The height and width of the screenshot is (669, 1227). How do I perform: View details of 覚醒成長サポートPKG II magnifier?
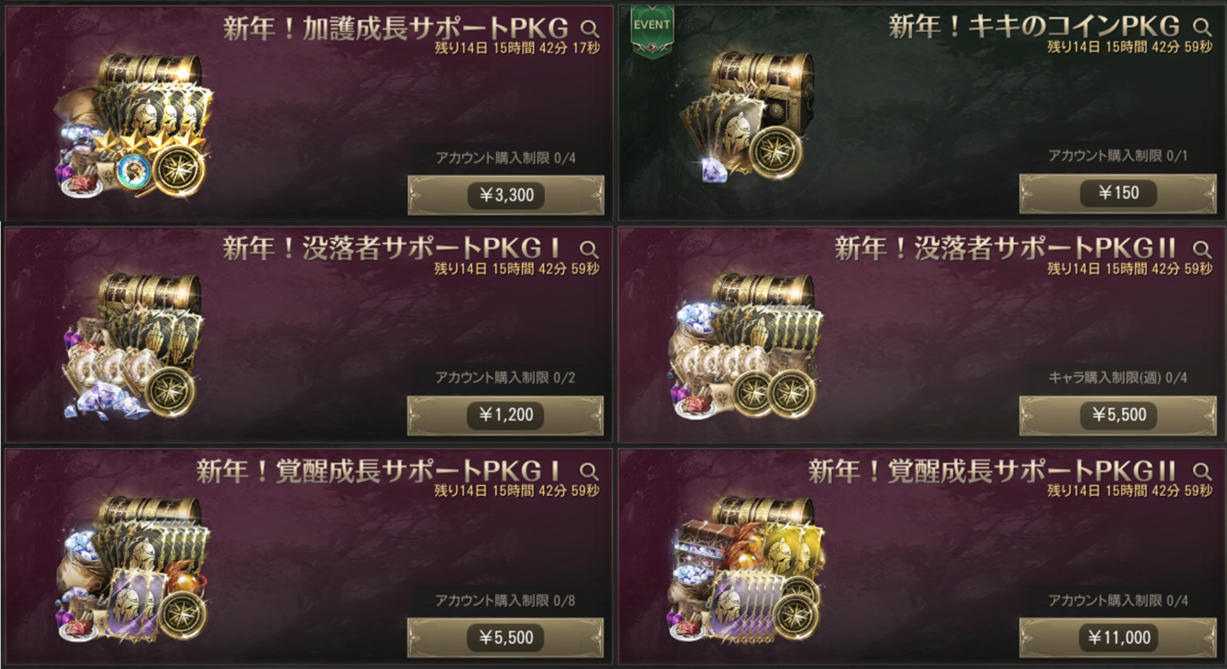tap(1202, 471)
